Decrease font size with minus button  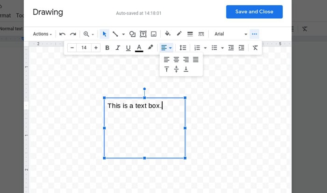[72, 48]
